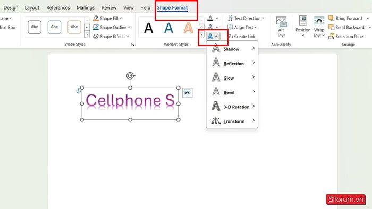This screenshot has height=209, width=372.
Task: Apply the blue outline Abc shape style
Action: pos(54,27)
